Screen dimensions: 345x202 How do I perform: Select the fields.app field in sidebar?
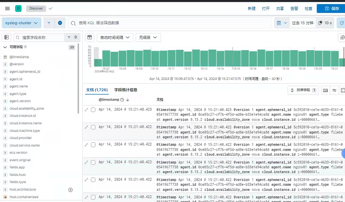(17, 167)
